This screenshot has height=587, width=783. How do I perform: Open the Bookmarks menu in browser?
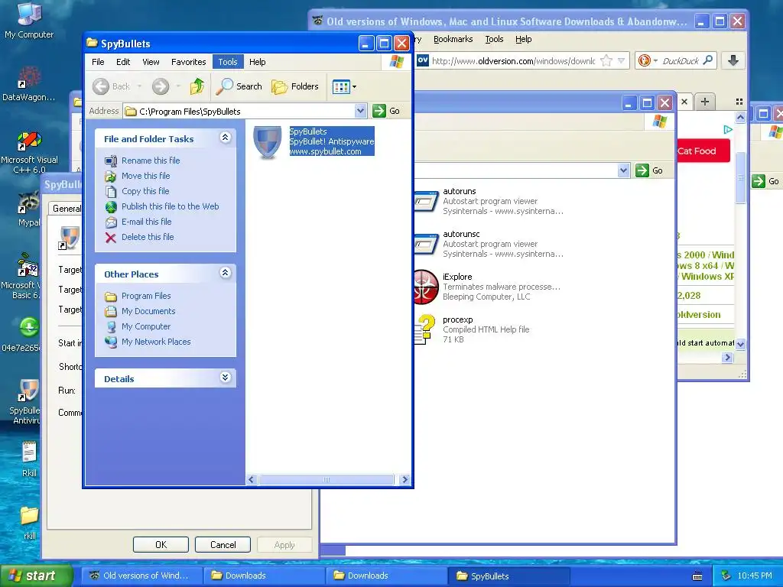(453, 39)
